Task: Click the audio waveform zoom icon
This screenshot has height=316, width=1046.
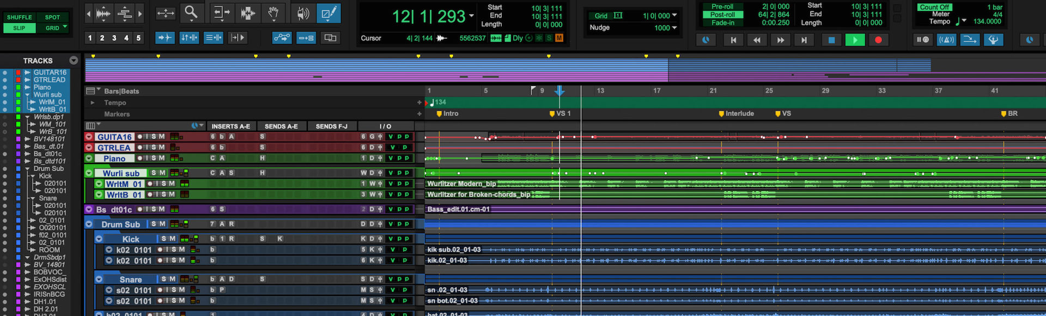Action: pos(104,14)
